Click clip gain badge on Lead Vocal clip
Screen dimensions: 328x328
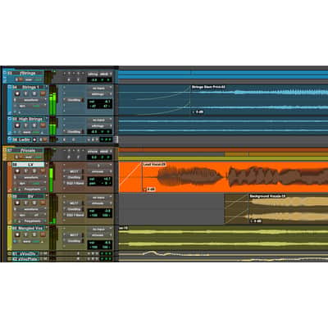pos(150,189)
